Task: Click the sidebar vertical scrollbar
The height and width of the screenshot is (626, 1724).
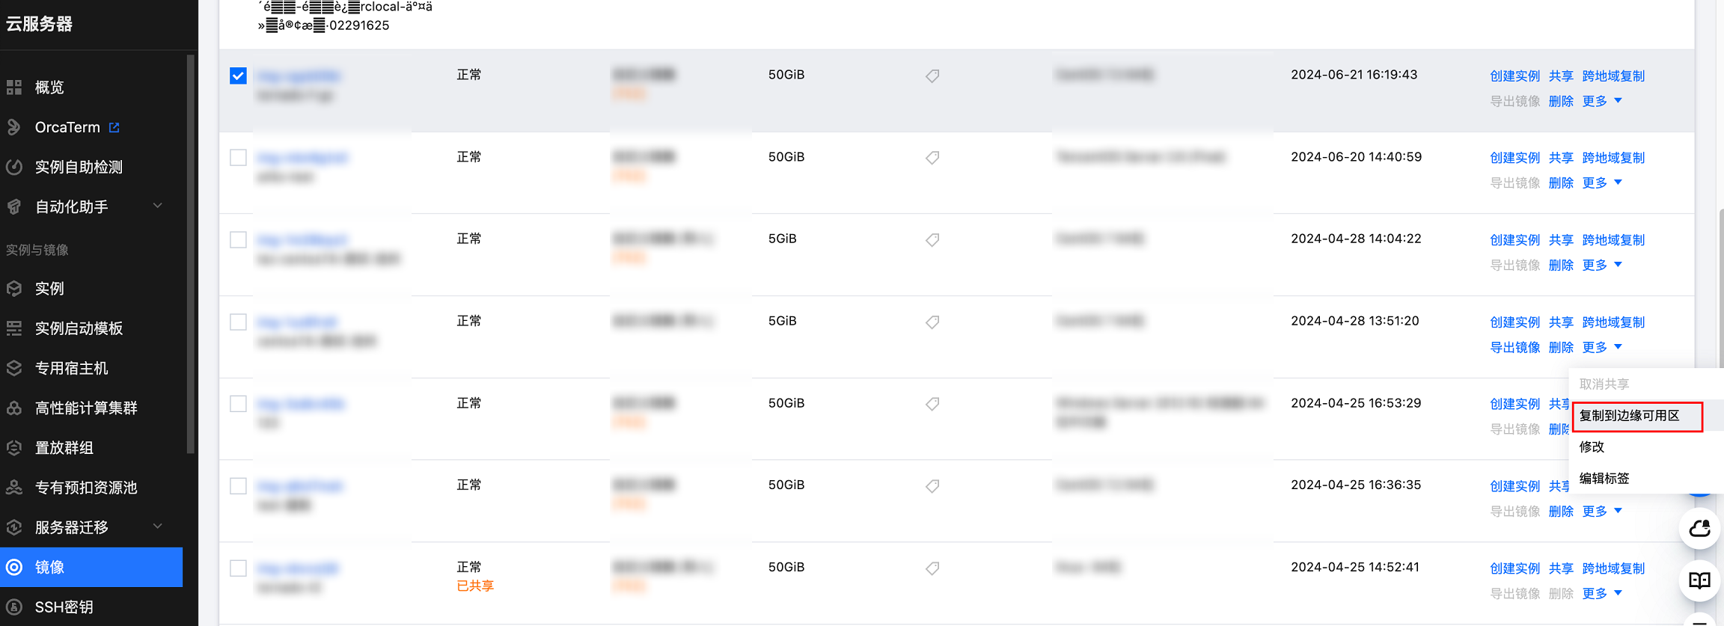Action: (x=190, y=254)
